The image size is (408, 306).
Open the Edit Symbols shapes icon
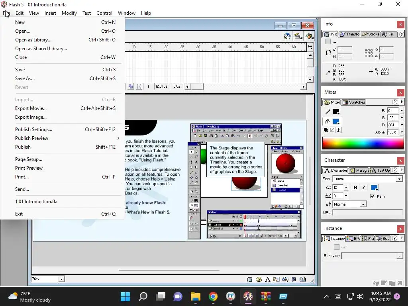[309, 36]
